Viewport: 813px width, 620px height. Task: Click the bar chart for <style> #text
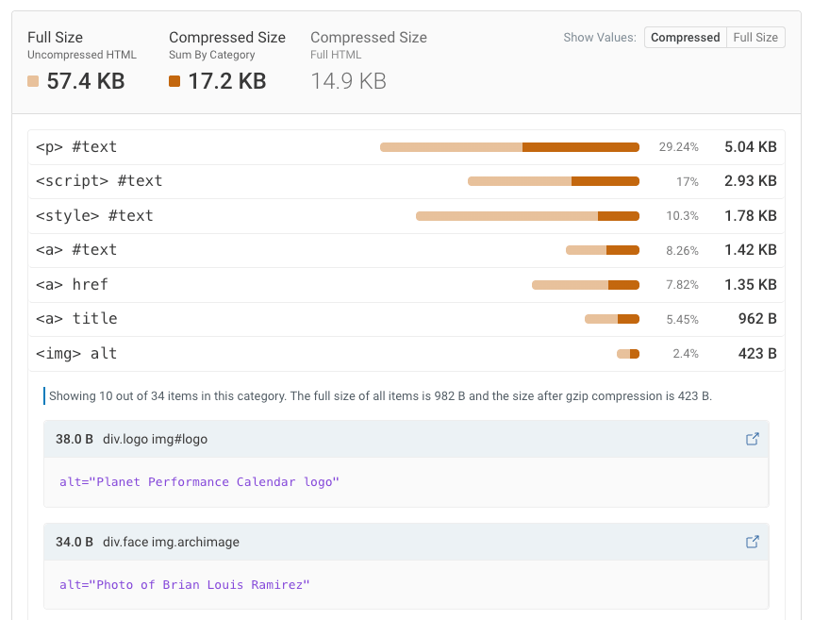click(528, 215)
